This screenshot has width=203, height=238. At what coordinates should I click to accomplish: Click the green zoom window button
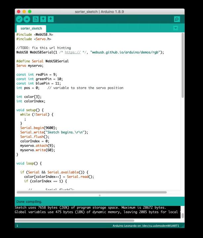point(30,12)
